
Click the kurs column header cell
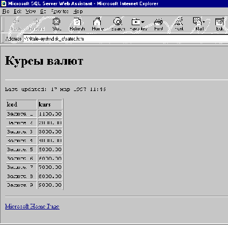point(50,104)
